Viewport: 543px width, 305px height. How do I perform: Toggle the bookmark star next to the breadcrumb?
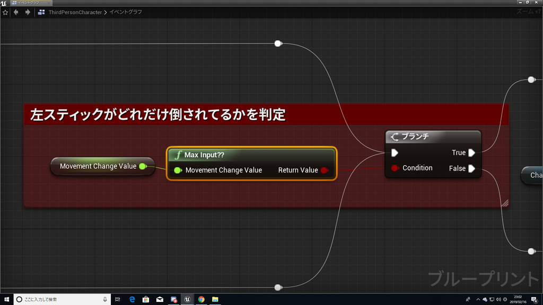click(x=5, y=12)
